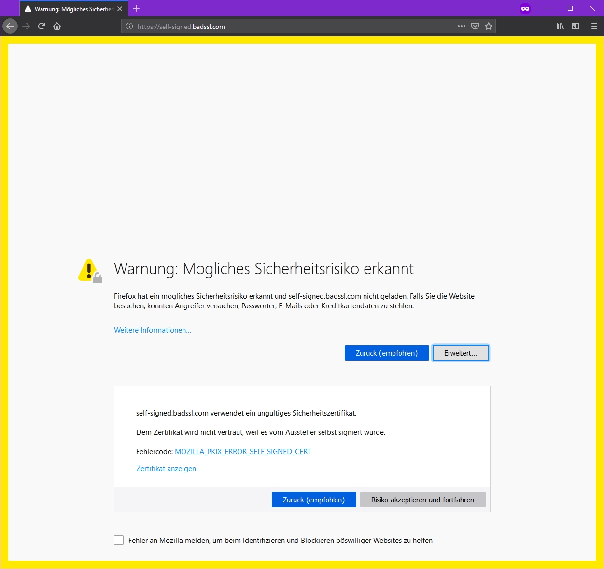Save page to Pocket
The image size is (604, 569).
pyautogui.click(x=475, y=26)
